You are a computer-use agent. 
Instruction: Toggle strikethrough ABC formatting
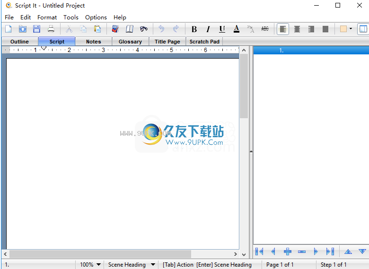tap(265, 29)
